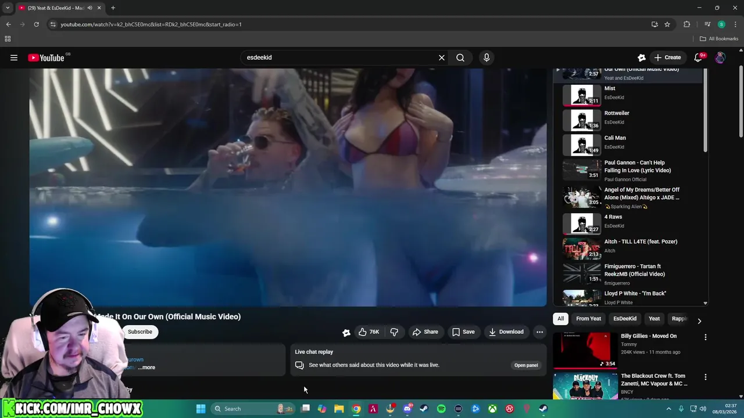Click the Create button
744x418 pixels.
pos(667,57)
